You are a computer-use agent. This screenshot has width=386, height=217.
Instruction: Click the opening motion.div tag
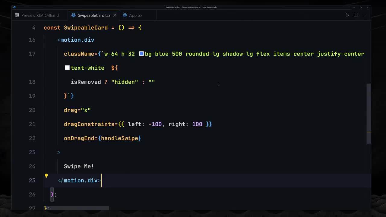coord(76,40)
